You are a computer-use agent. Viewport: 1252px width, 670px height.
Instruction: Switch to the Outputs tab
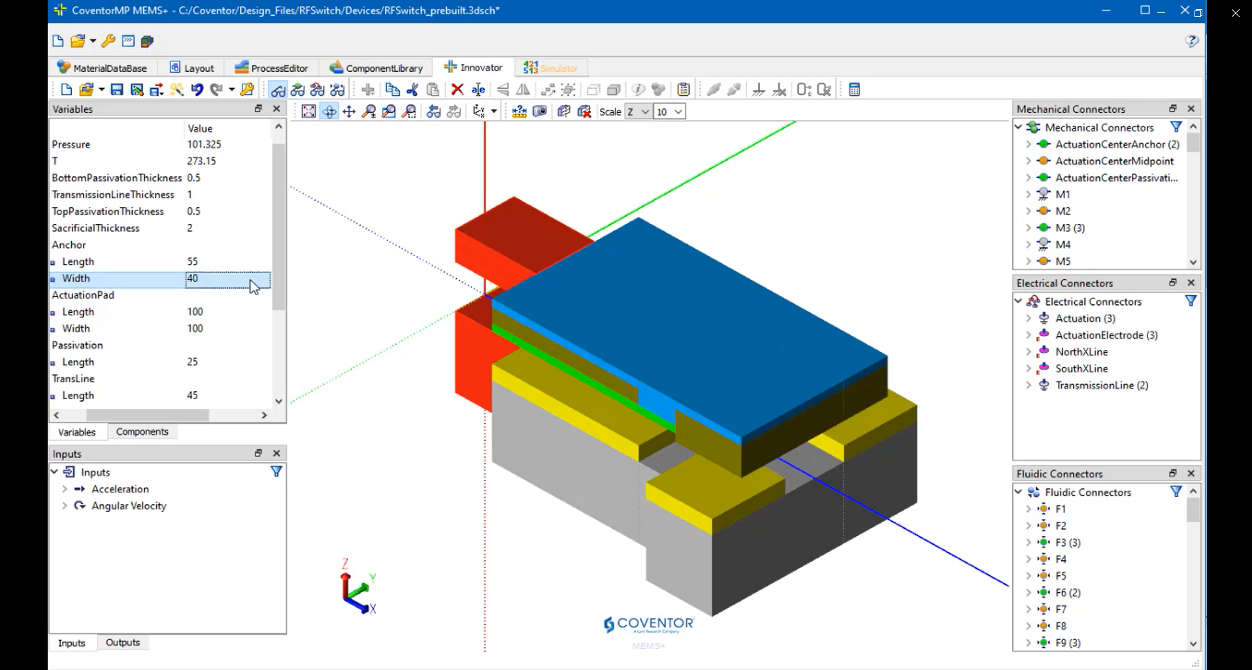(123, 643)
